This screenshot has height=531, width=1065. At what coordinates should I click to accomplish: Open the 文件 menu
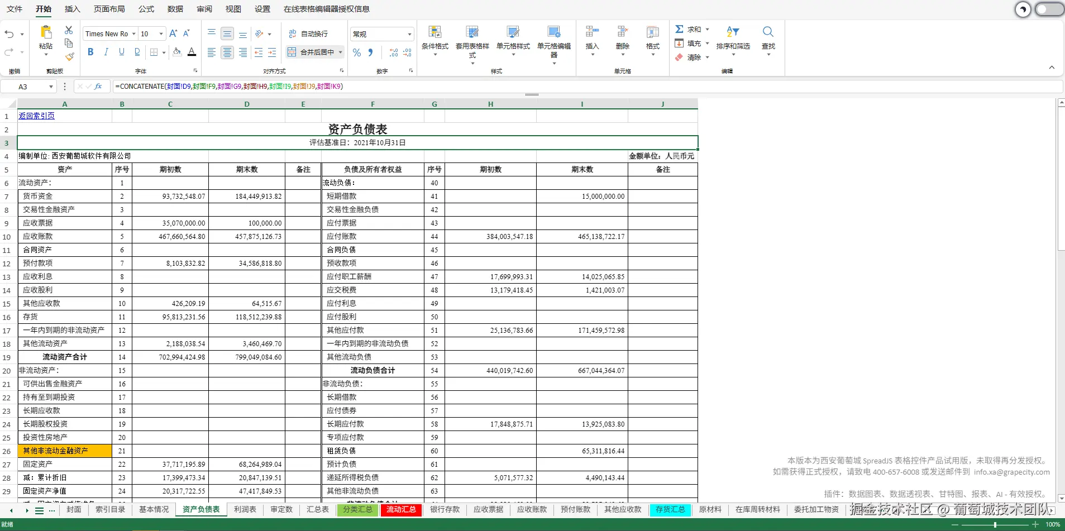pyautogui.click(x=15, y=9)
